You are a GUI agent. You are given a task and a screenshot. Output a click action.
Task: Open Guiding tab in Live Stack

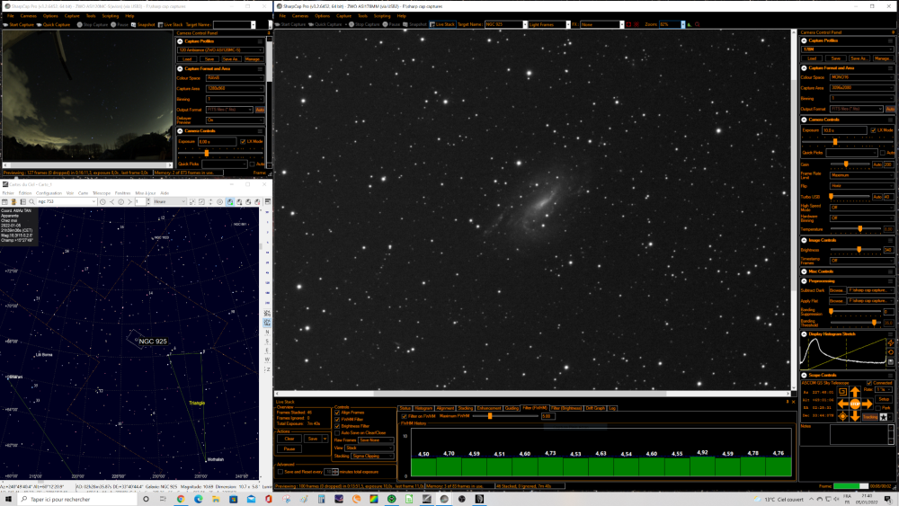click(512, 408)
